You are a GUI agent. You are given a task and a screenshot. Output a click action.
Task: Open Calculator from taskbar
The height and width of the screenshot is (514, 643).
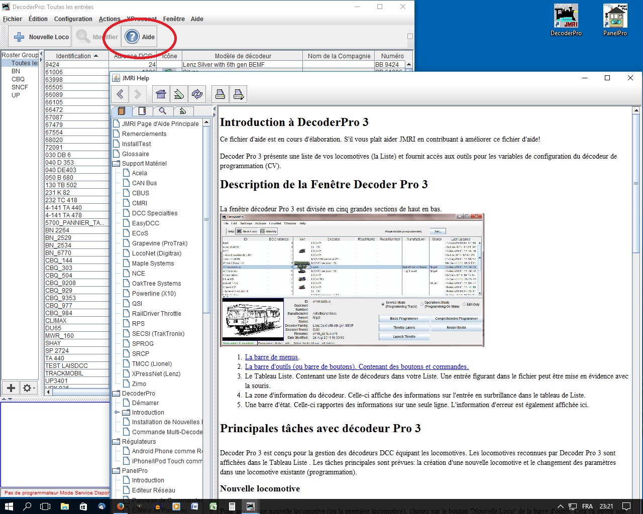tap(232, 506)
